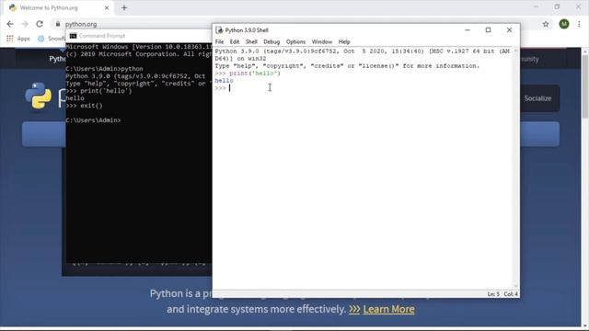Open the Options menu in IDLE
Viewport: 589px width, 331px height.
pyautogui.click(x=295, y=41)
